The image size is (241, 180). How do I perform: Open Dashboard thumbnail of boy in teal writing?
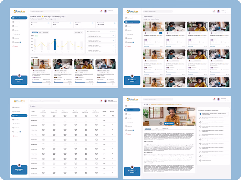pyautogui.click(x=63, y=64)
